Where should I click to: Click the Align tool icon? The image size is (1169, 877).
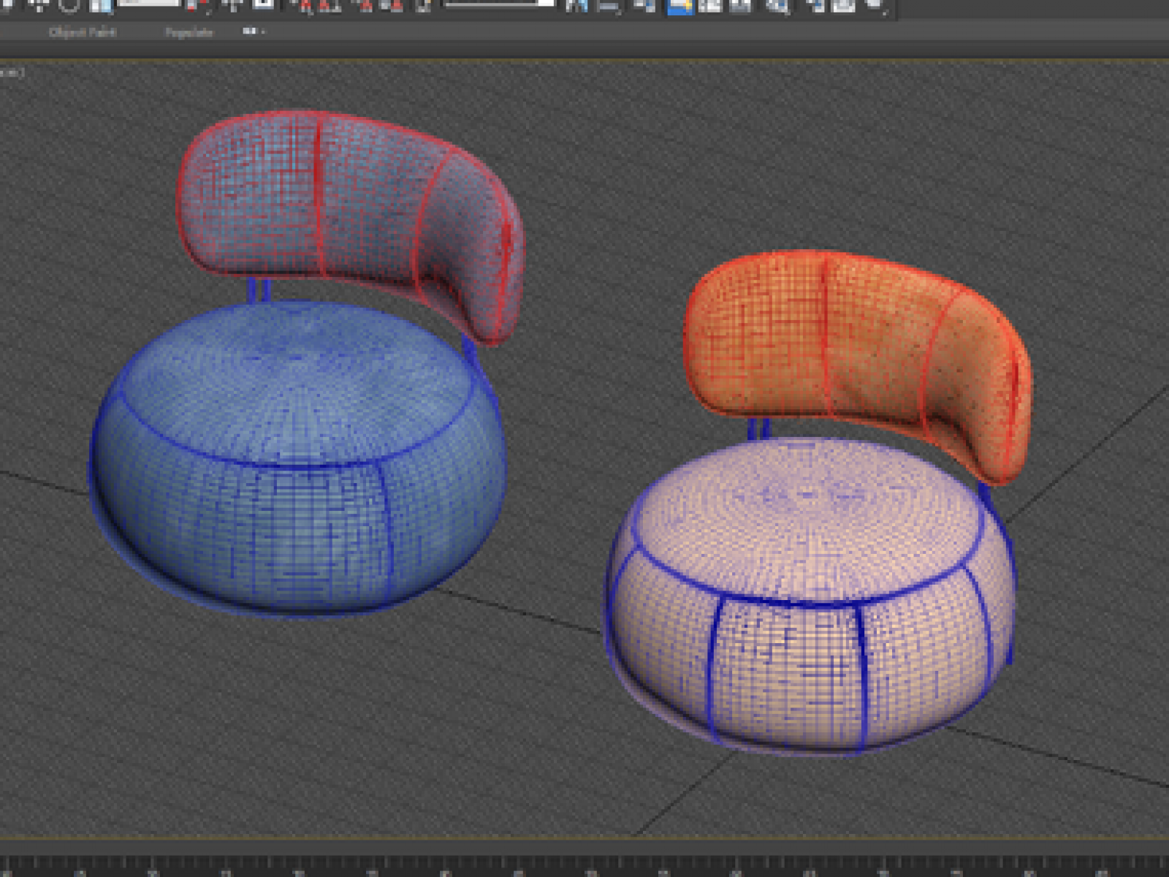(x=608, y=6)
